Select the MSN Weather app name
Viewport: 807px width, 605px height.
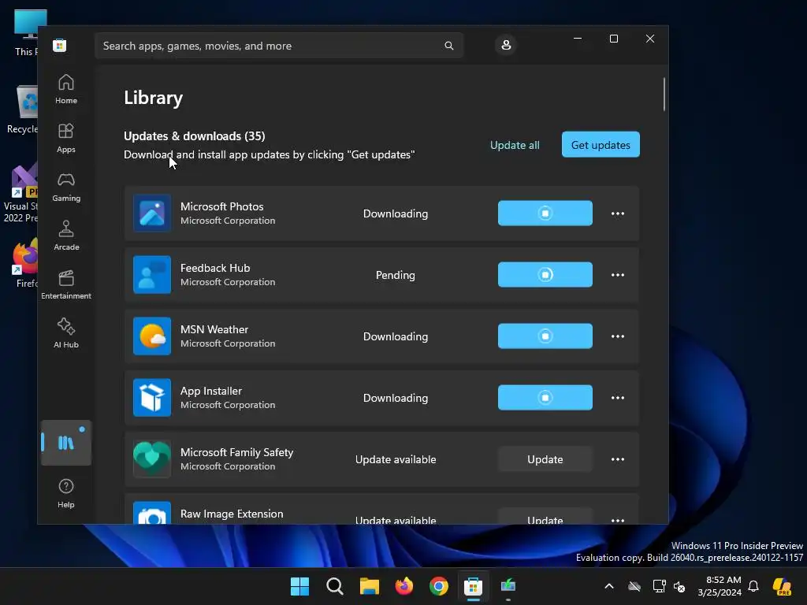coord(214,329)
